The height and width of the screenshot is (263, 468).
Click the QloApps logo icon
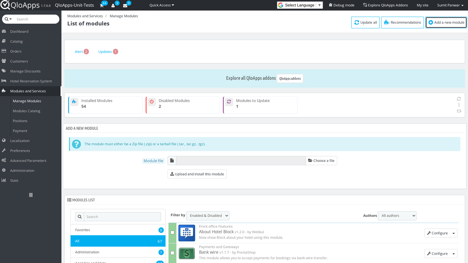pos(5,5)
